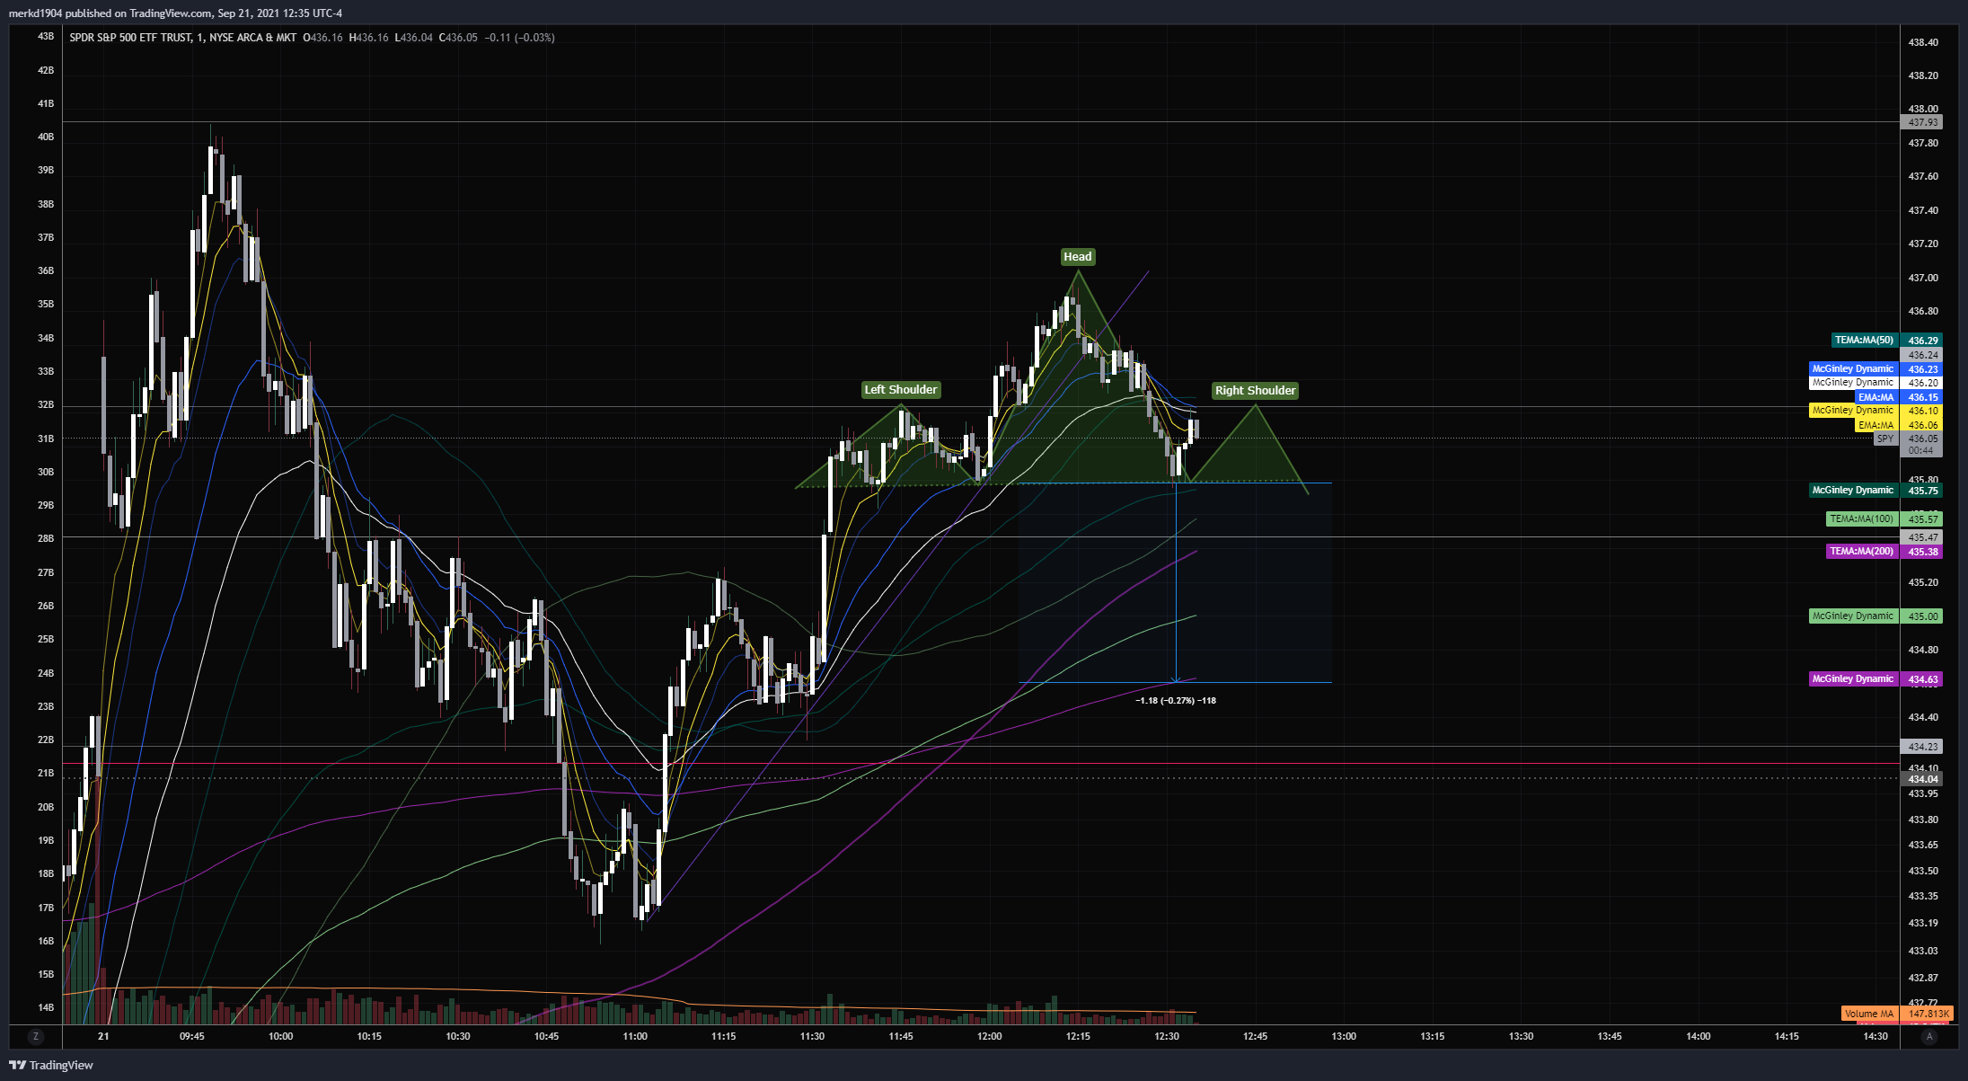The image size is (1968, 1081).
Task: Click the -0.11 (-0.03%) change value
Action: point(520,38)
